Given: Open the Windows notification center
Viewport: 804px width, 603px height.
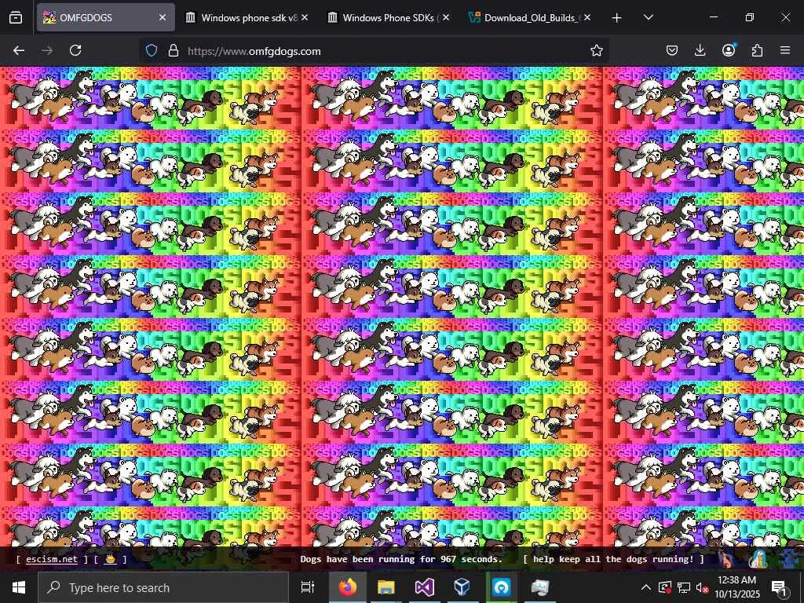Looking at the screenshot, I should point(780,588).
